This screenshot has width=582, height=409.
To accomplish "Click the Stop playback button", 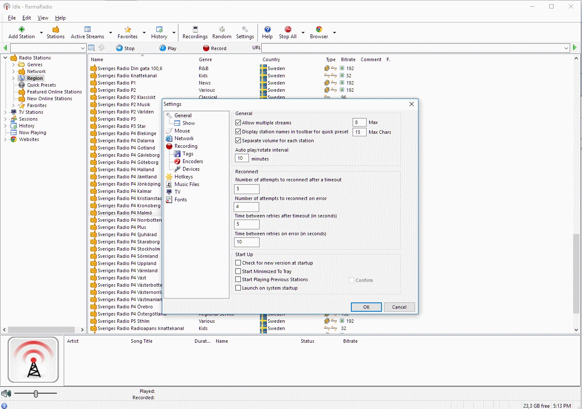I will point(125,48).
